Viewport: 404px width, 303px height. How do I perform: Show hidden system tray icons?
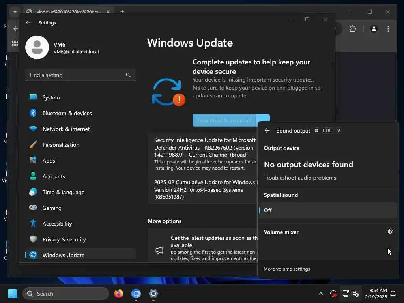pos(321,294)
